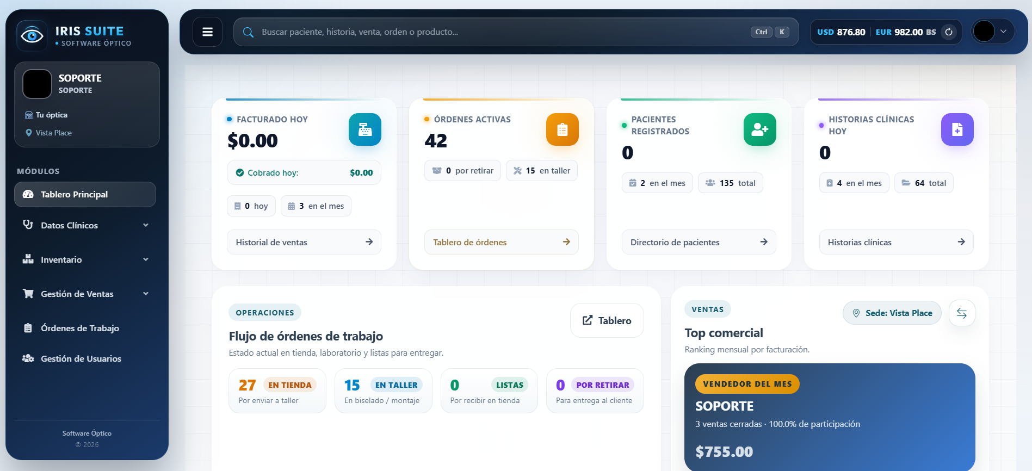Open the user avatar in top bar
This screenshot has width=1032, height=471.
click(x=984, y=32)
